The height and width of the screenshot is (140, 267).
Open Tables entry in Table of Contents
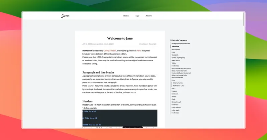pyautogui.click(x=174, y=63)
